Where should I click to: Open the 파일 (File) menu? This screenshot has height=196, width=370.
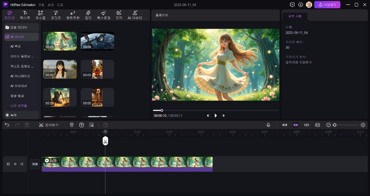pyautogui.click(x=41, y=5)
